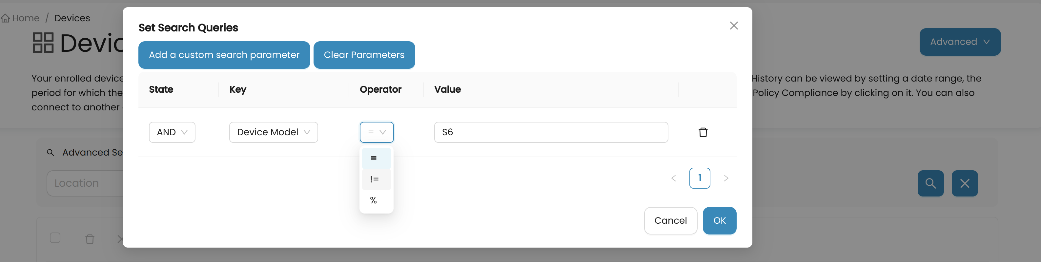Click the trash icon in device list

[x=90, y=239]
